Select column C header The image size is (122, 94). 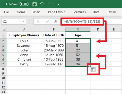click(78, 29)
